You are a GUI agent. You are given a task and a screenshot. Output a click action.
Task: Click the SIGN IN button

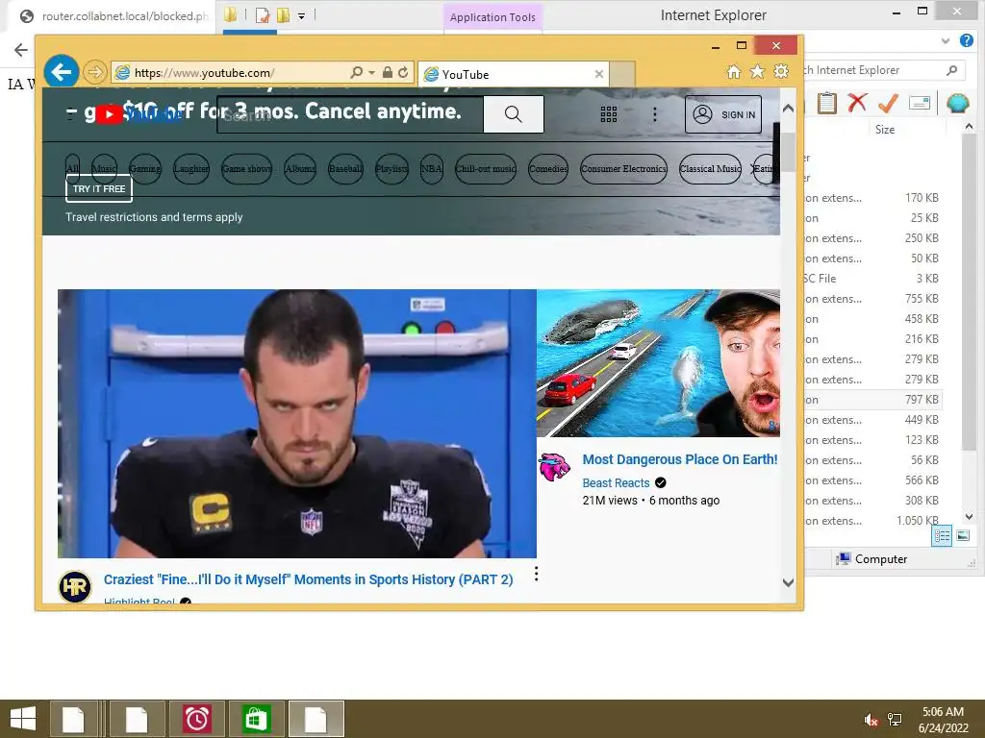pos(723,114)
